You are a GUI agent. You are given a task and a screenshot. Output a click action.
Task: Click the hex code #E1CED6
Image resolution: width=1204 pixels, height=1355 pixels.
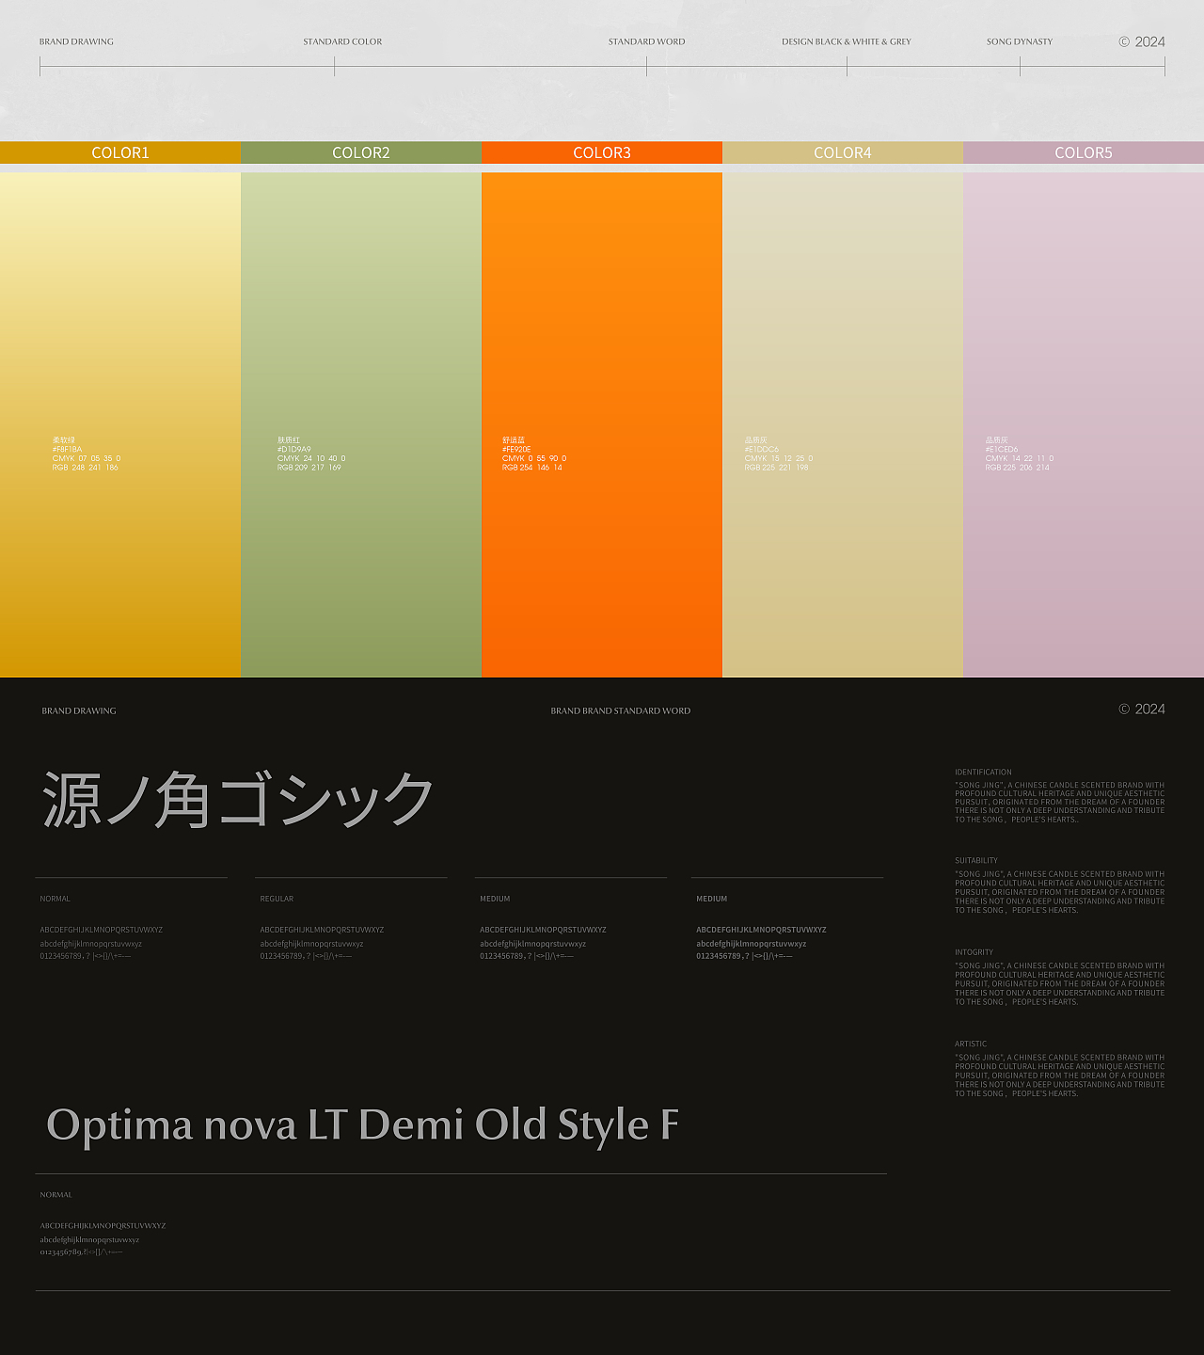(1003, 450)
